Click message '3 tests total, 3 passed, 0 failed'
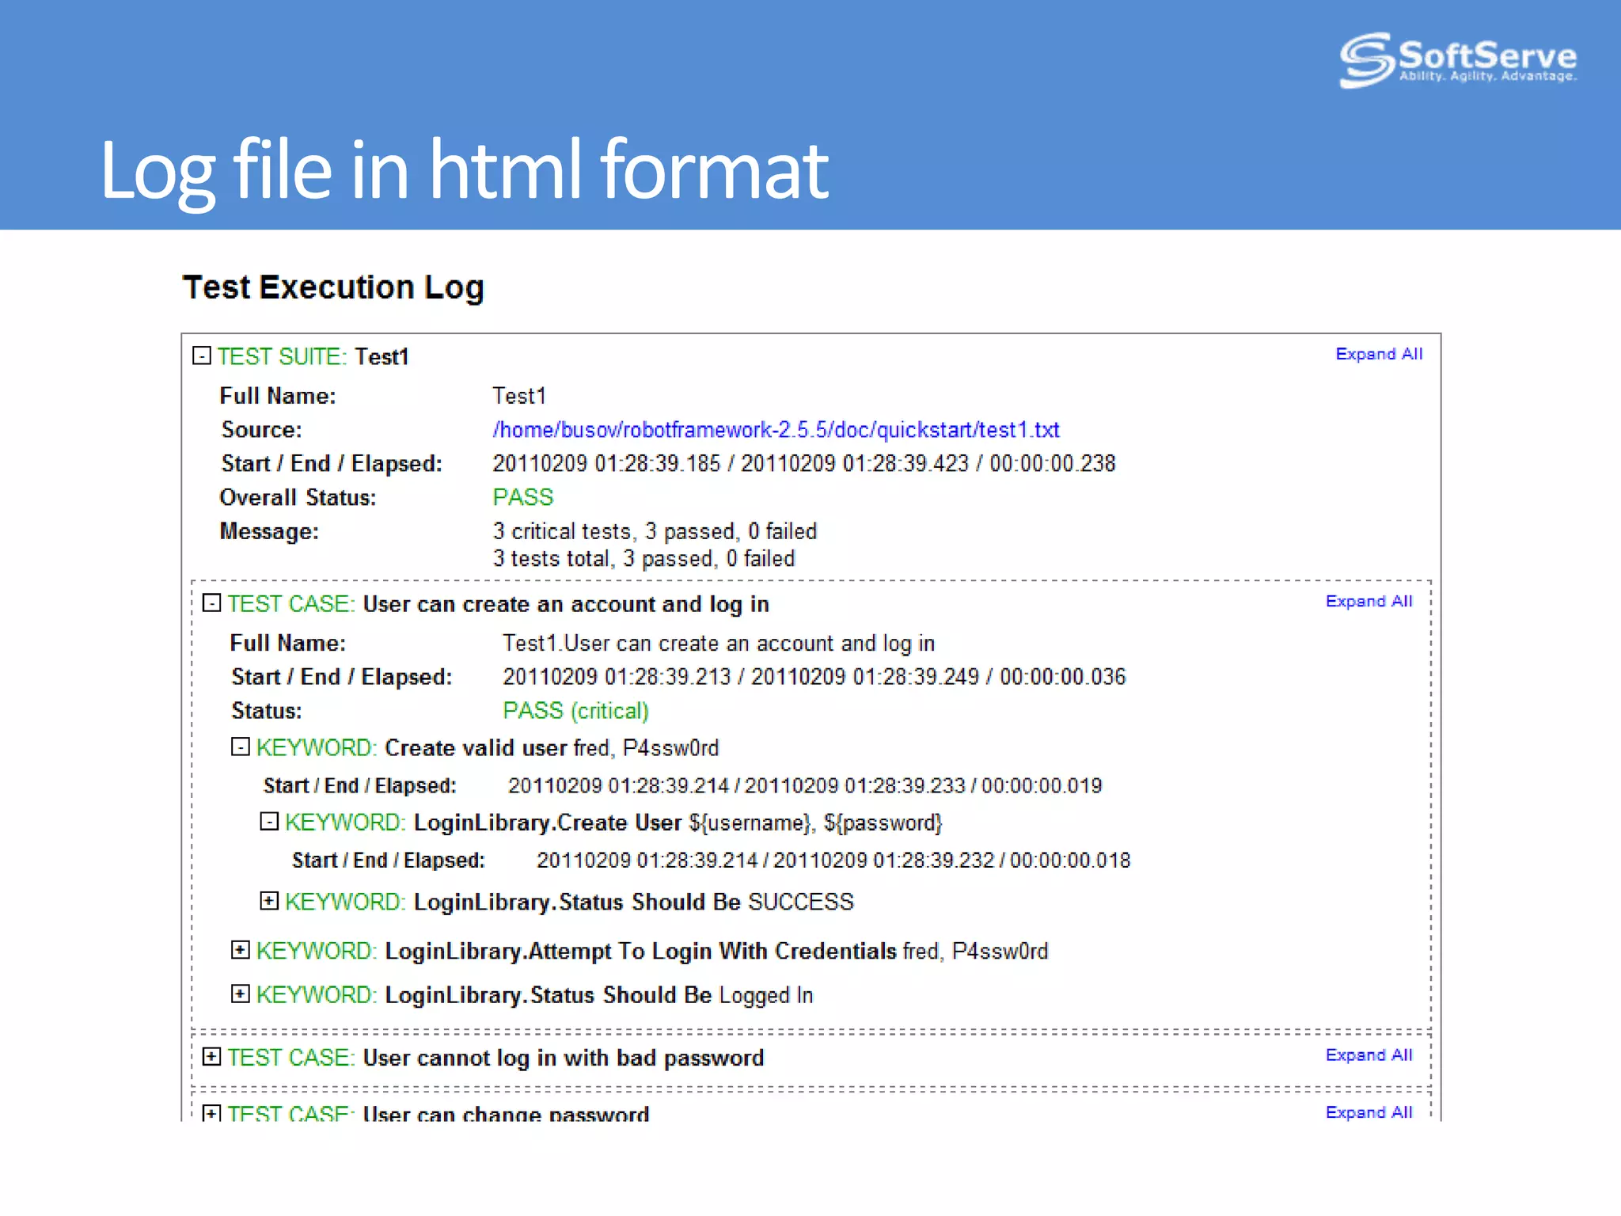The image size is (1621, 1216). point(643,559)
